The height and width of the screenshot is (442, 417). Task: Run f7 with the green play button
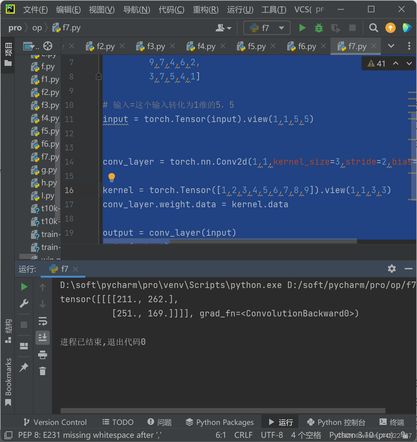(302, 28)
